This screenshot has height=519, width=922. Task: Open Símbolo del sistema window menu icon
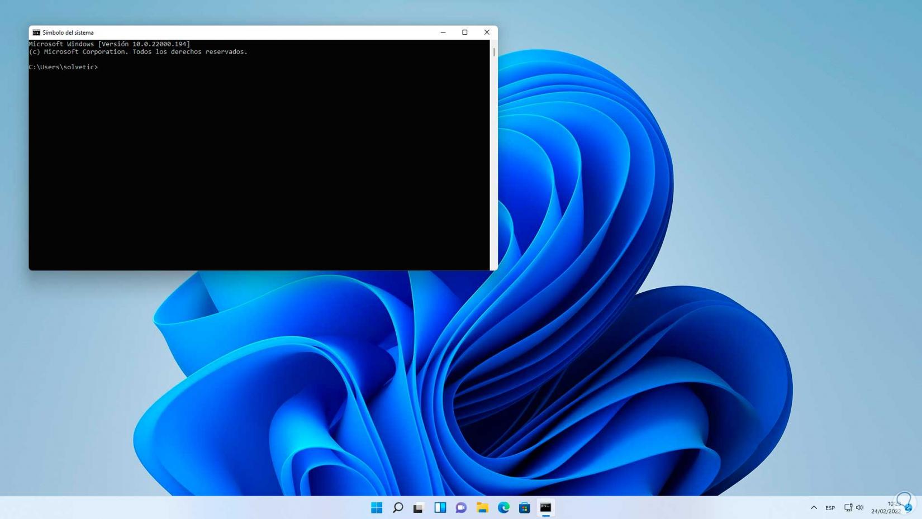click(36, 32)
